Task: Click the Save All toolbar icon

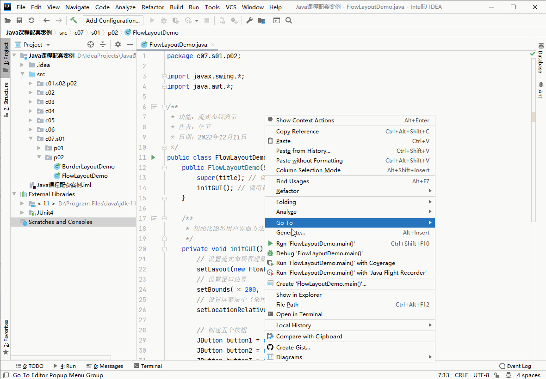Action: point(19,20)
